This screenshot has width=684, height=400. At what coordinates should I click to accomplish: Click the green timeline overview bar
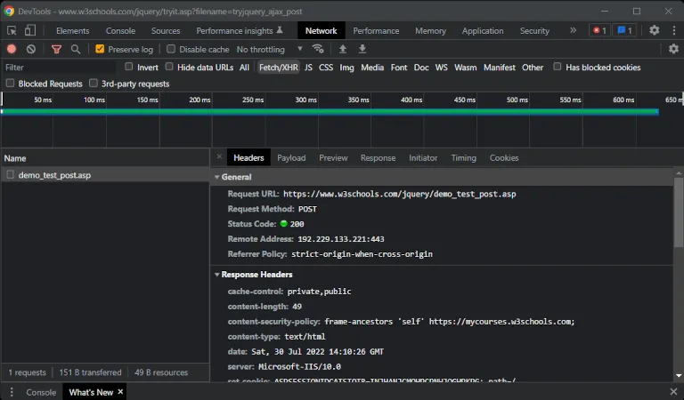click(330, 112)
